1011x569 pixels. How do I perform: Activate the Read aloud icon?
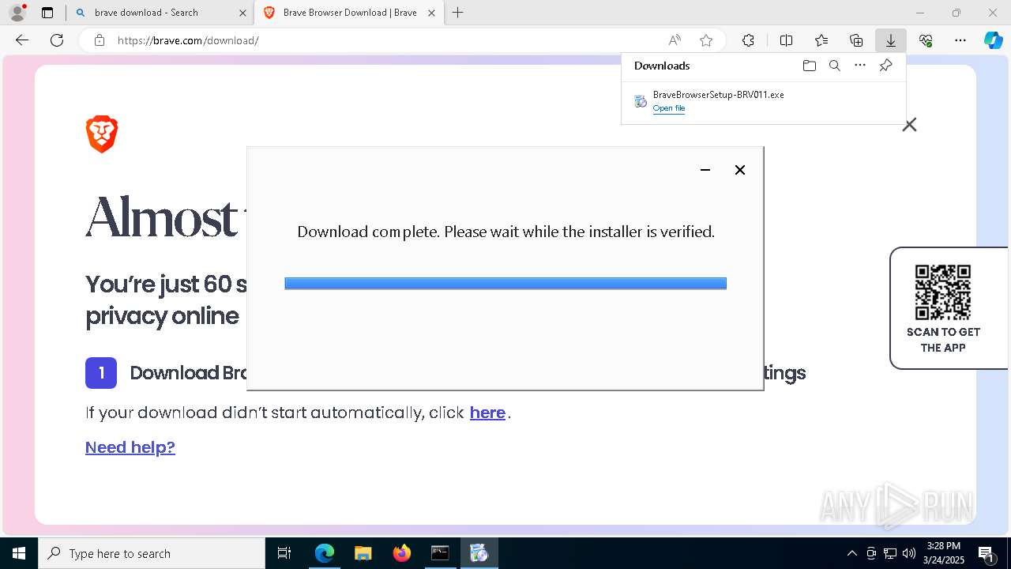[675, 40]
